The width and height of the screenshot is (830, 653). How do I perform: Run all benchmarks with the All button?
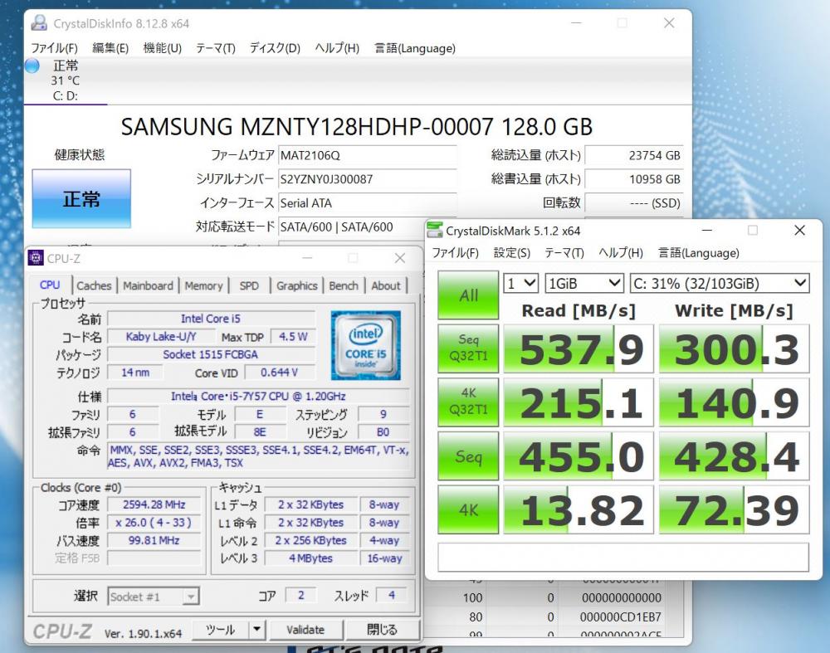coord(468,295)
